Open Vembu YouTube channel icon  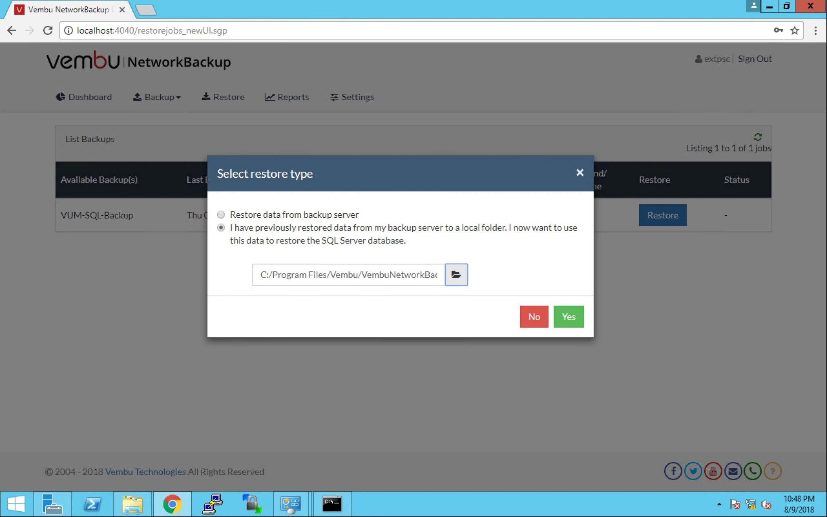pos(713,471)
